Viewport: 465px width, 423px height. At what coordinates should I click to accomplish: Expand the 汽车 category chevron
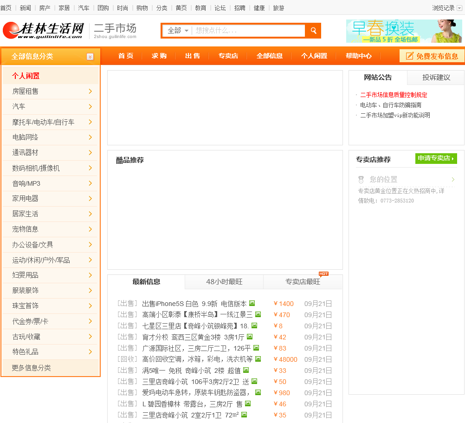coord(90,106)
